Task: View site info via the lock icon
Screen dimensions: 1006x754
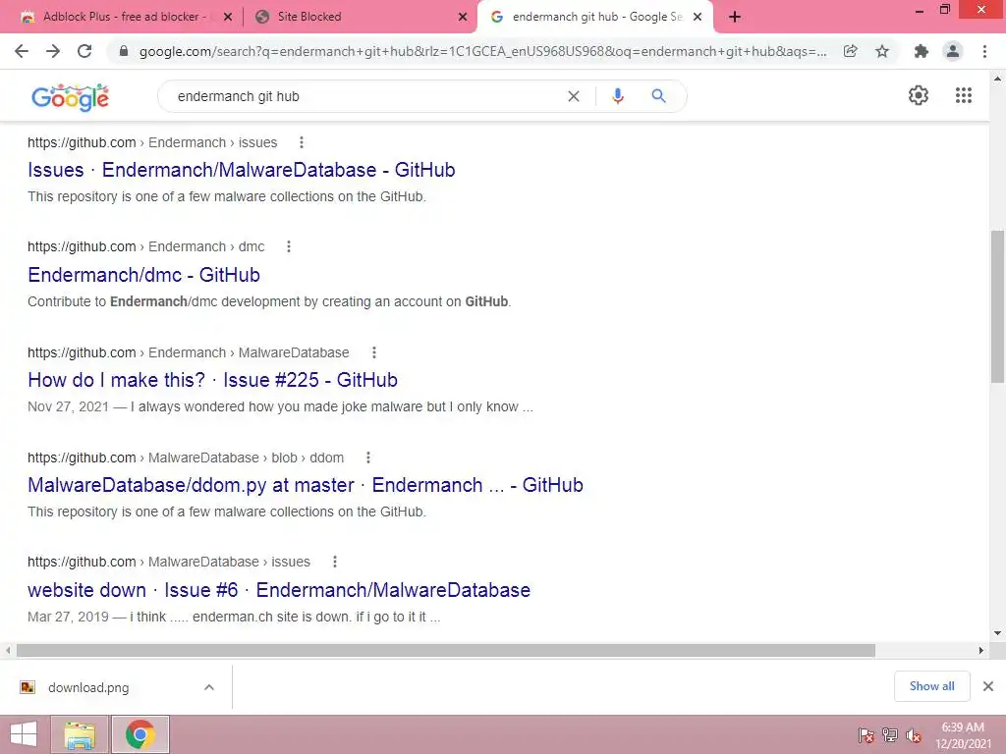Action: 124,51
